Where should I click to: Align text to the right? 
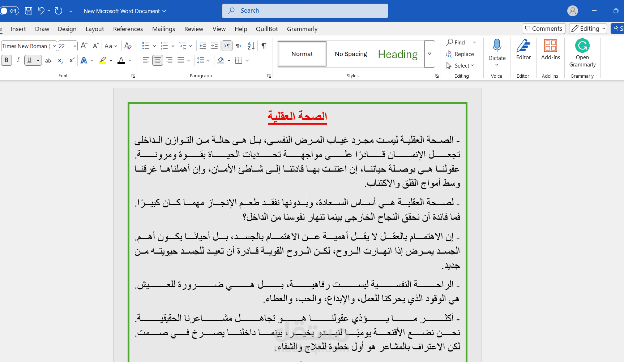click(x=169, y=60)
